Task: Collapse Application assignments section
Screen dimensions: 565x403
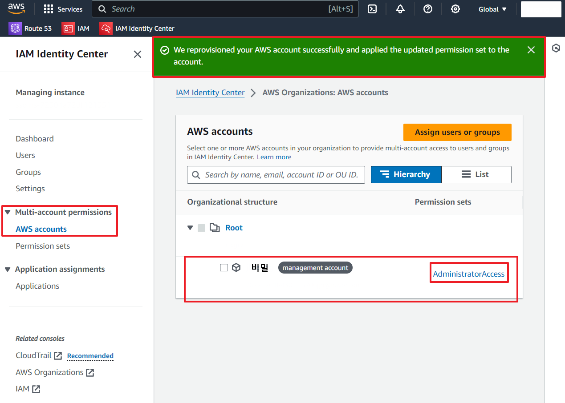Action: tap(8, 269)
